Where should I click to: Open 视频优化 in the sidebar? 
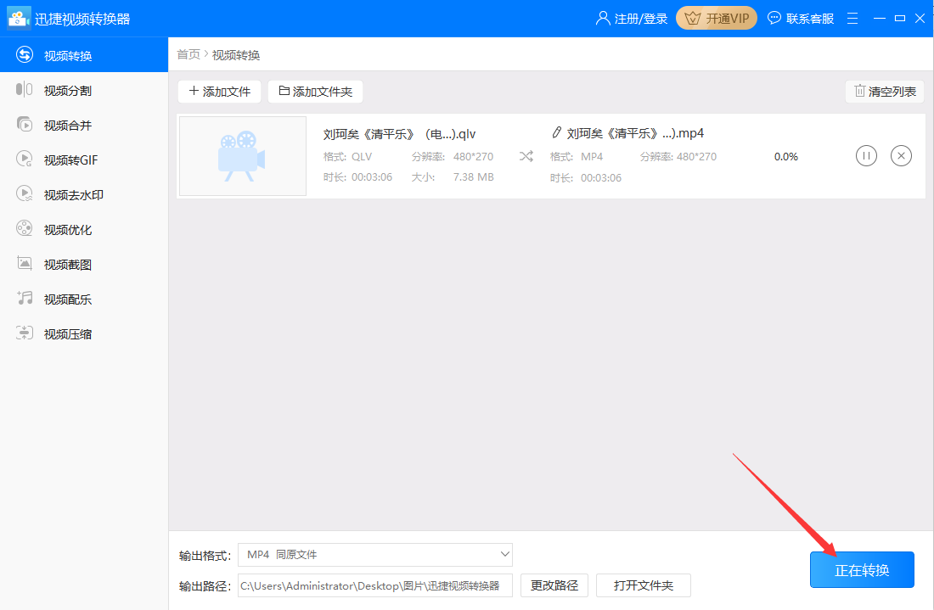[84, 230]
